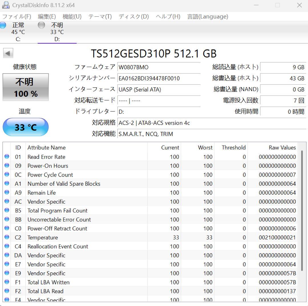Click the power on count value 7 回

click(x=283, y=101)
